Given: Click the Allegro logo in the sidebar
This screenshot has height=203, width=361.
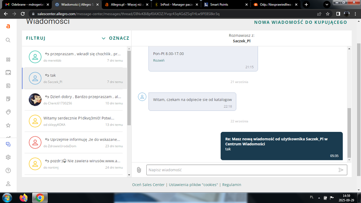Looking at the screenshot, I should [x=8, y=26].
